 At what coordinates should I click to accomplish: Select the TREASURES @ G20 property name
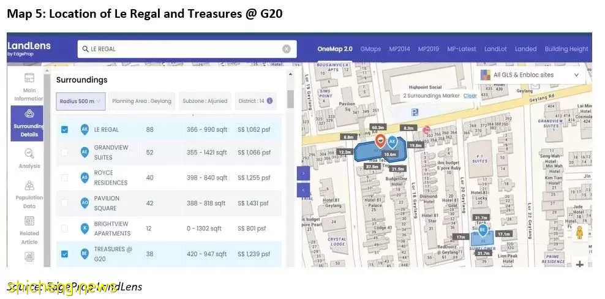(x=113, y=254)
